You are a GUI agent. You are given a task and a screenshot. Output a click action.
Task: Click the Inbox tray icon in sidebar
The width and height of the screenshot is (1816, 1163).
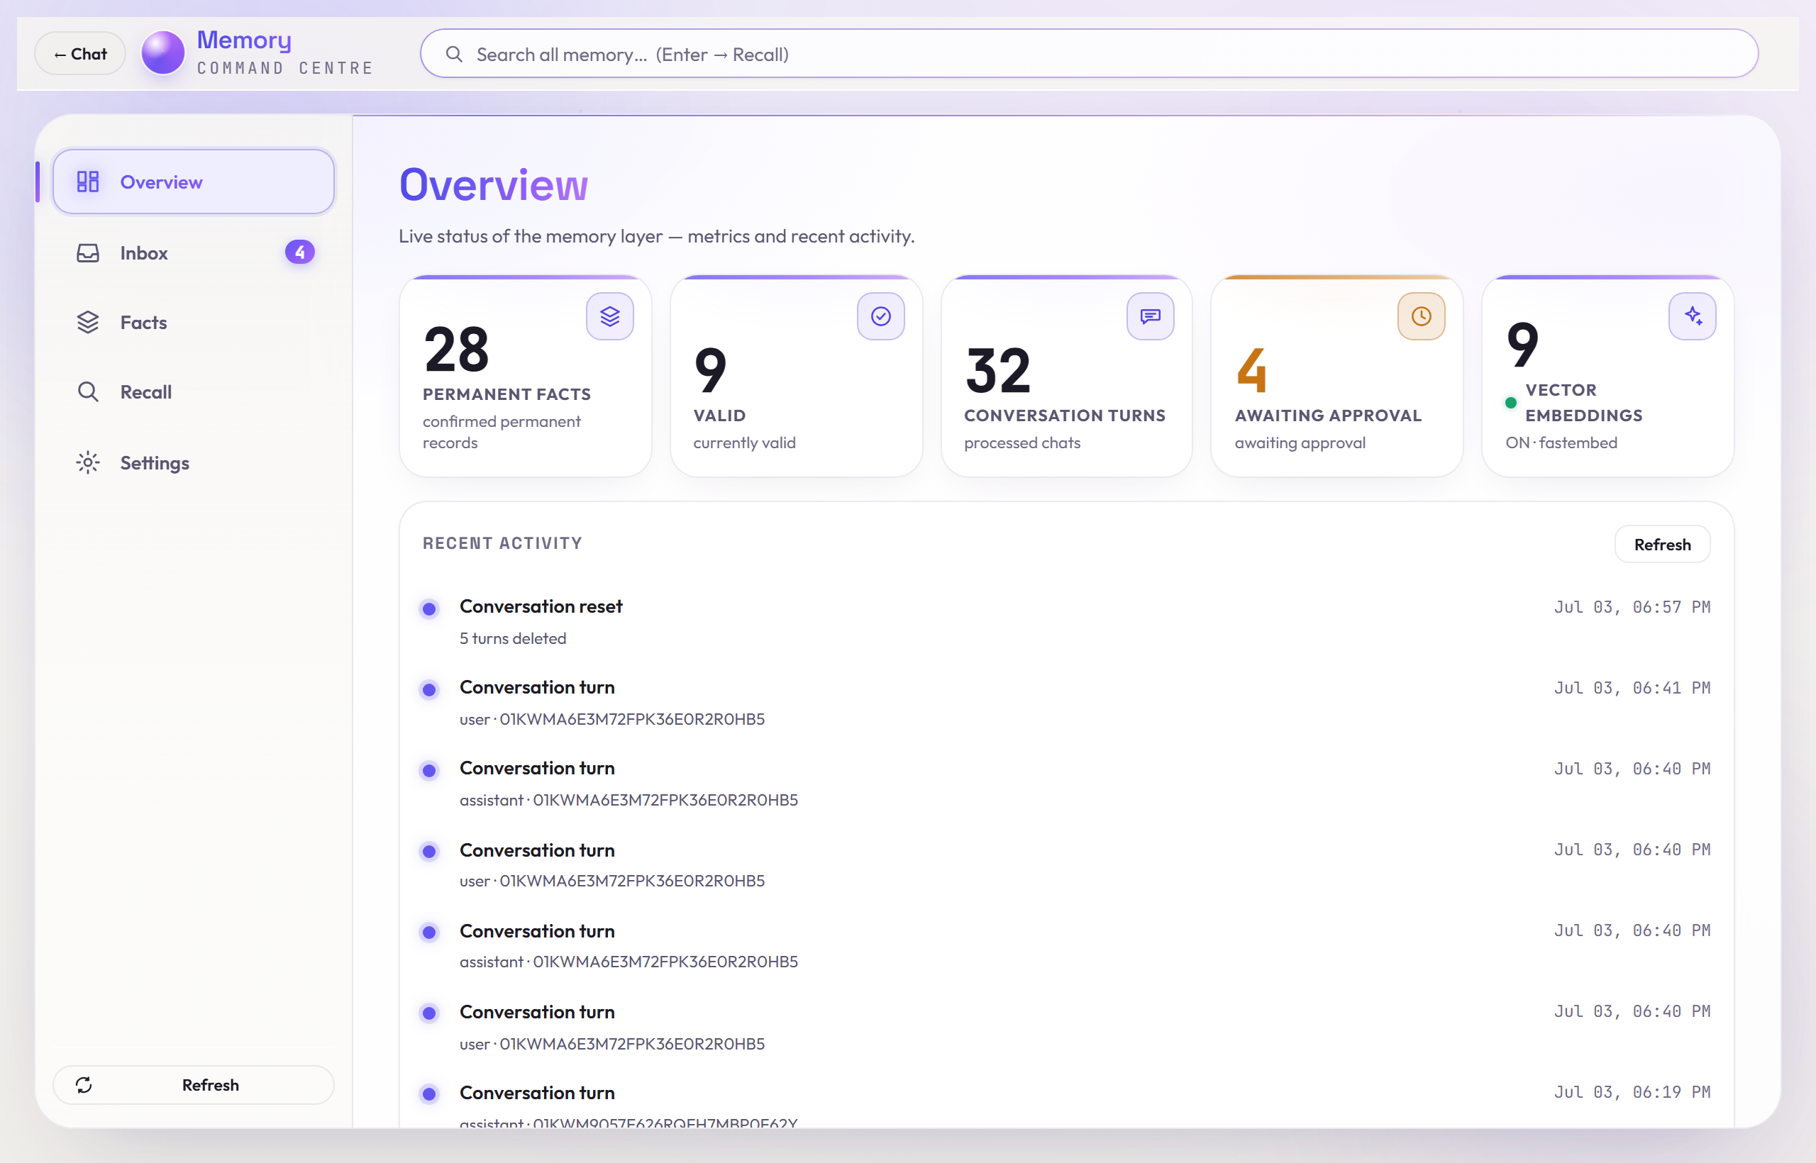click(x=88, y=253)
